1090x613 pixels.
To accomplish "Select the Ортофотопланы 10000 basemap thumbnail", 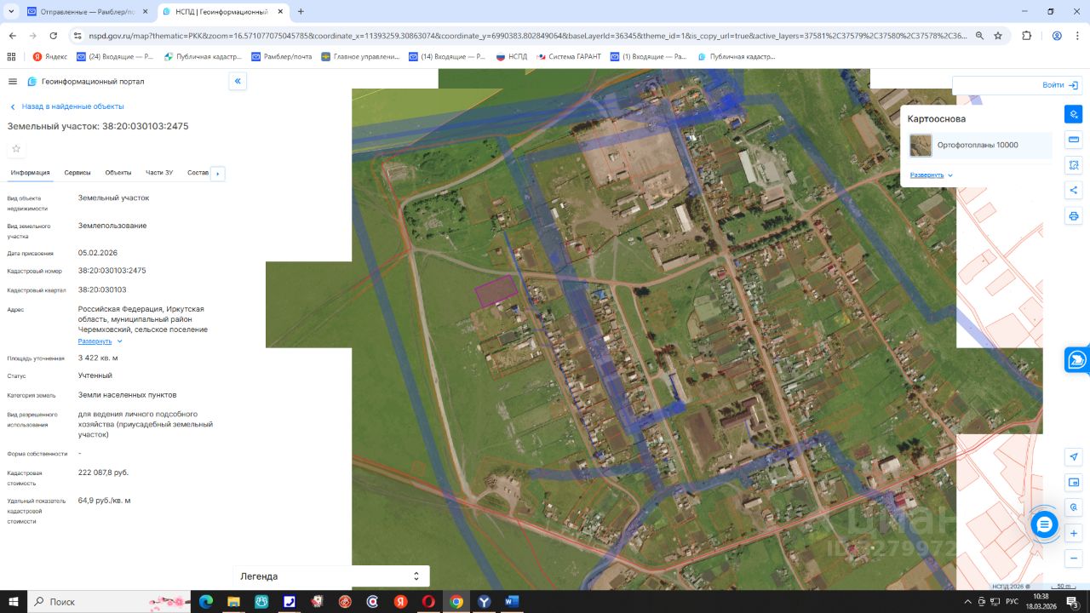I will [x=921, y=146].
